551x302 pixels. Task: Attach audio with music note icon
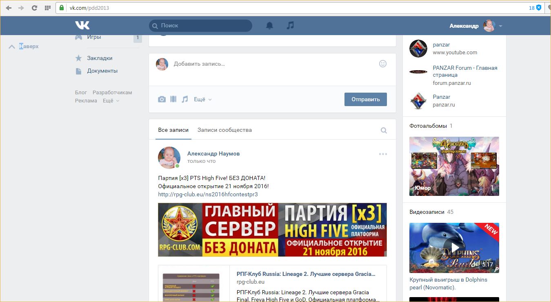point(185,99)
